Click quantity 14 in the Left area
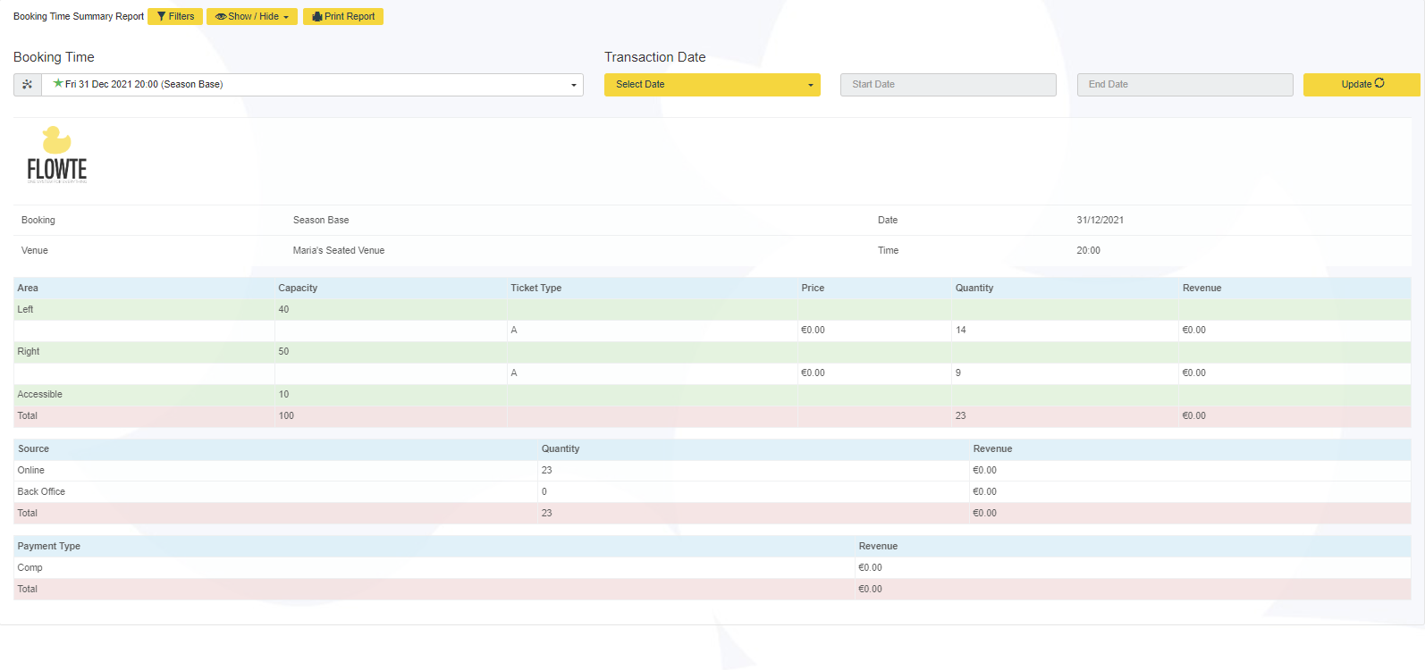Viewport: 1425px width, 670px height. click(961, 331)
